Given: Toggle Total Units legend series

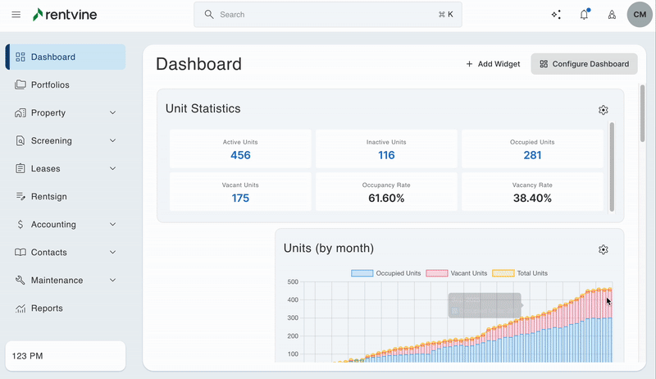Looking at the screenshot, I should (519, 273).
